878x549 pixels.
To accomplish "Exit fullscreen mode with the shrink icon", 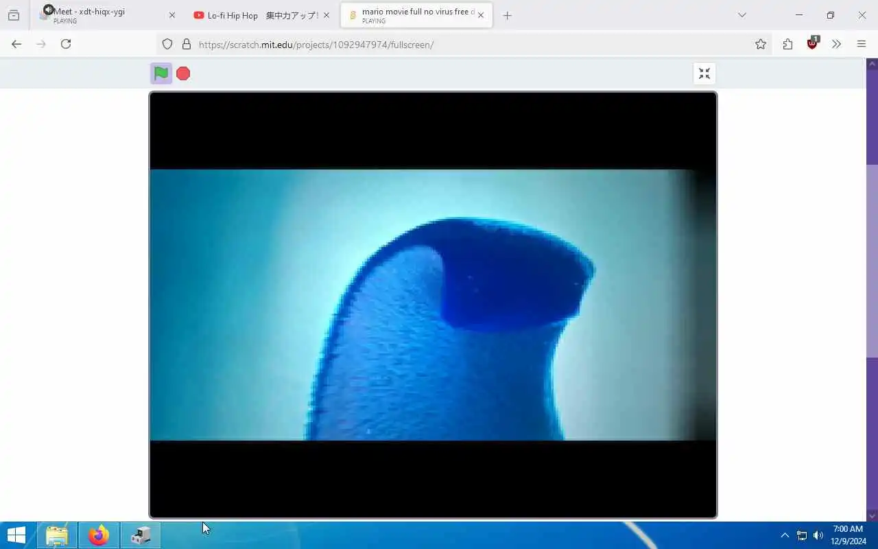I will [704, 73].
